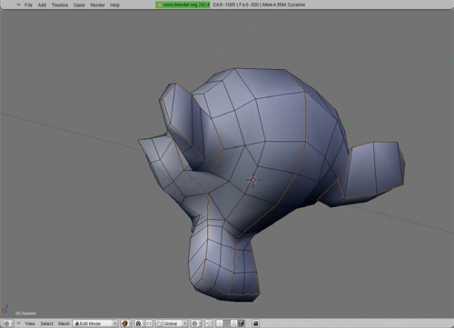Open the pivot point selector icon
Image resolution: width=454 pixels, height=328 pixels.
[139, 323]
